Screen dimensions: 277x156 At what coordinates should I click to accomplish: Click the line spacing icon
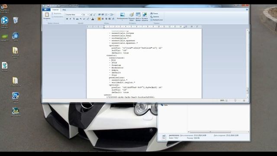(112, 14)
